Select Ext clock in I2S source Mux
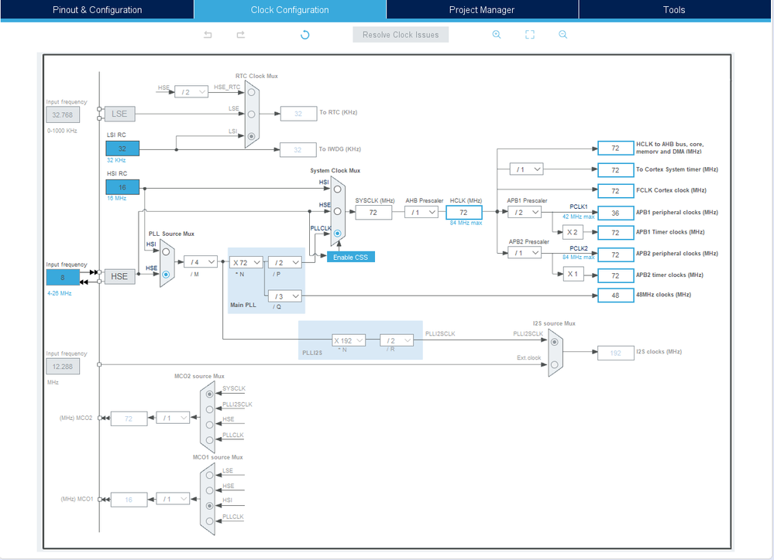Viewport: 774px width, 560px height. (555, 365)
